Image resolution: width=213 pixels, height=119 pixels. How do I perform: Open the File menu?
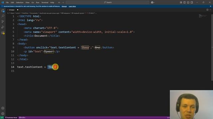(x=7, y=2)
